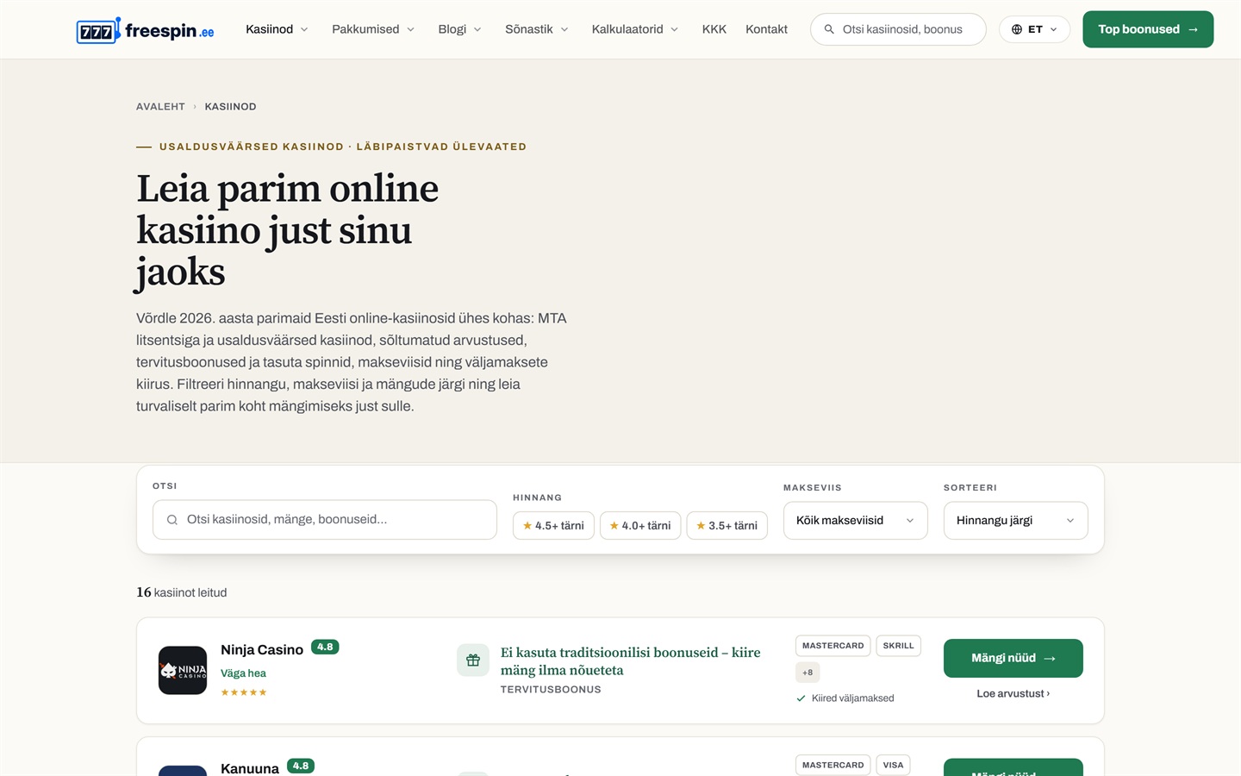Open Ninja Casino's no-bonus offer text

[x=631, y=661]
